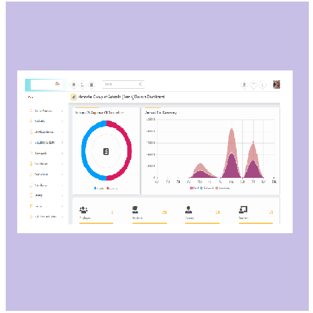Image resolution: width=313 pixels, height=313 pixels.
Task: Open the Students count card
Action: (x=150, y=212)
